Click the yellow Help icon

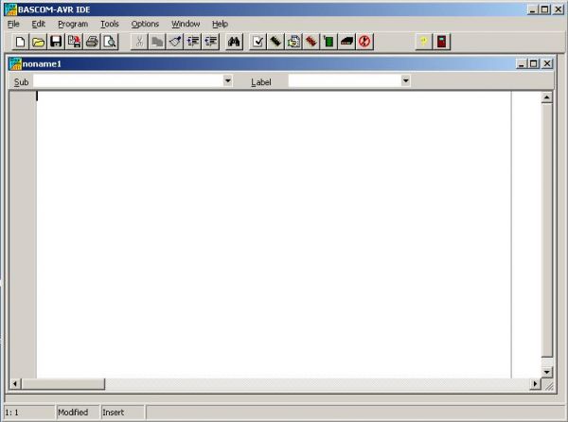pos(424,42)
